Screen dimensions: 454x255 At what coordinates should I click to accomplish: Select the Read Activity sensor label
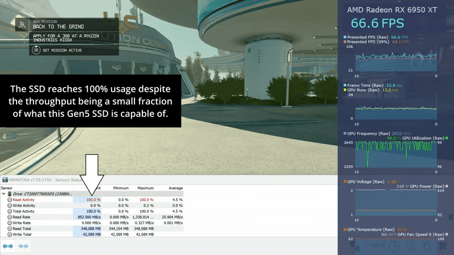pyautogui.click(x=23, y=200)
